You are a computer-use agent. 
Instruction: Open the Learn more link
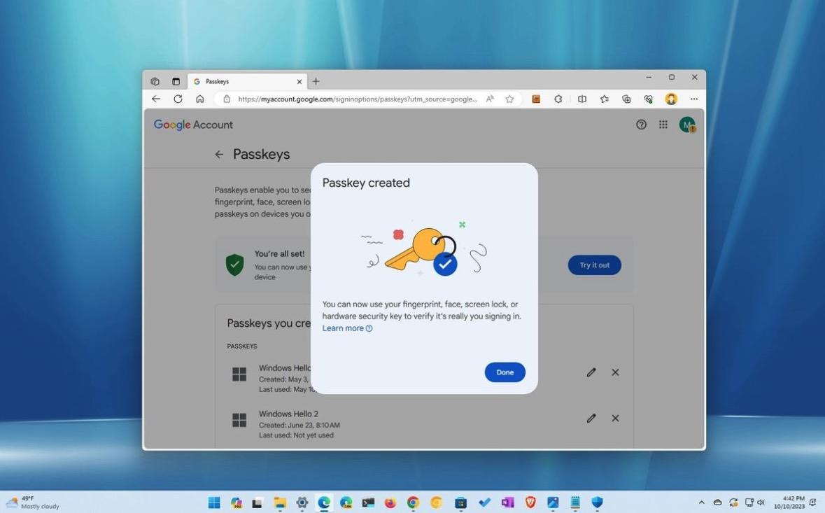pyautogui.click(x=347, y=328)
